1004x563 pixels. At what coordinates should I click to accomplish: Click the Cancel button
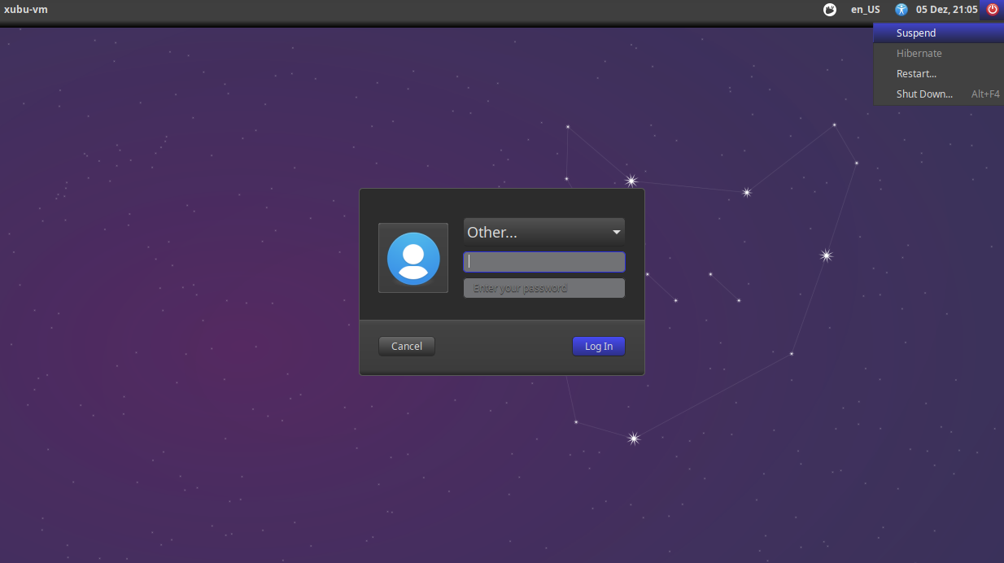click(407, 346)
